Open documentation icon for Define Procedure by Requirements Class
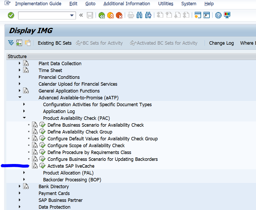Viewport: 256px width, 210px height. [x=35, y=152]
